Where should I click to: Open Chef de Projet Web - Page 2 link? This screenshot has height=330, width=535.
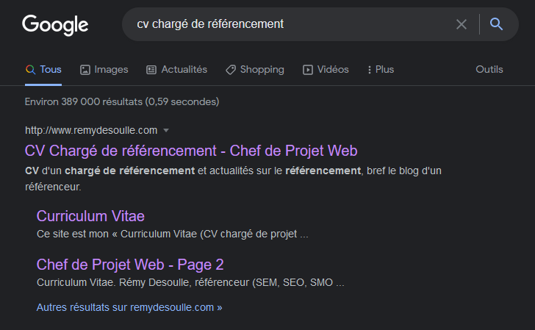pos(130,265)
